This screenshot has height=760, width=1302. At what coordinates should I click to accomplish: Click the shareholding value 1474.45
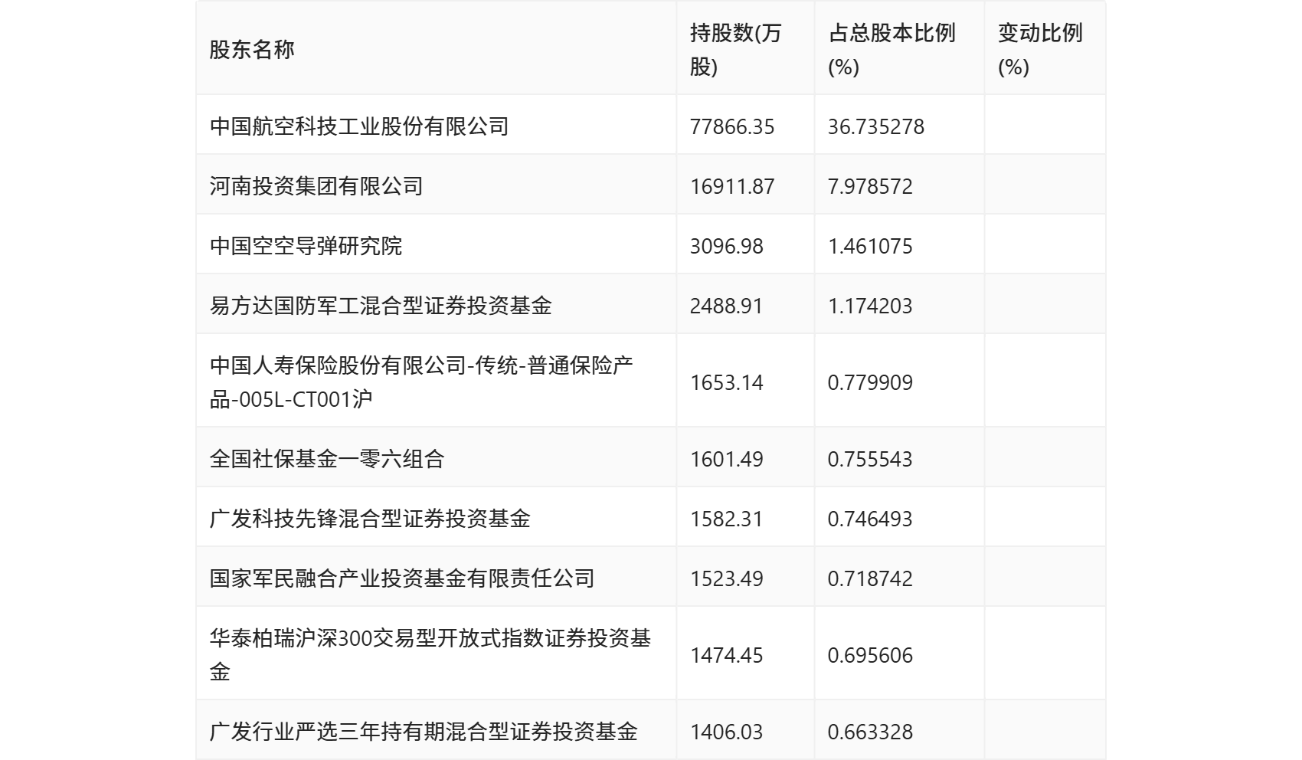click(727, 655)
